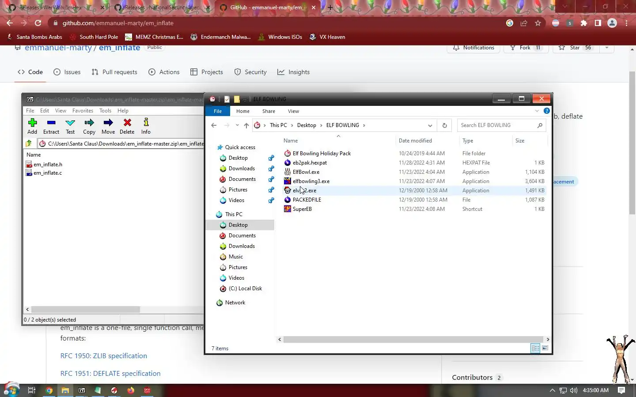This screenshot has height=397, width=636.
Task: Open Explorer File ribbon tab
Action: click(218, 111)
